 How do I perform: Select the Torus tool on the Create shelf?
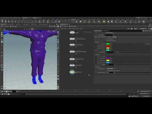12,22
